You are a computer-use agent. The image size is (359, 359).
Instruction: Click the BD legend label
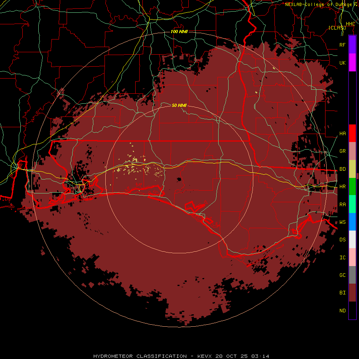342,169
